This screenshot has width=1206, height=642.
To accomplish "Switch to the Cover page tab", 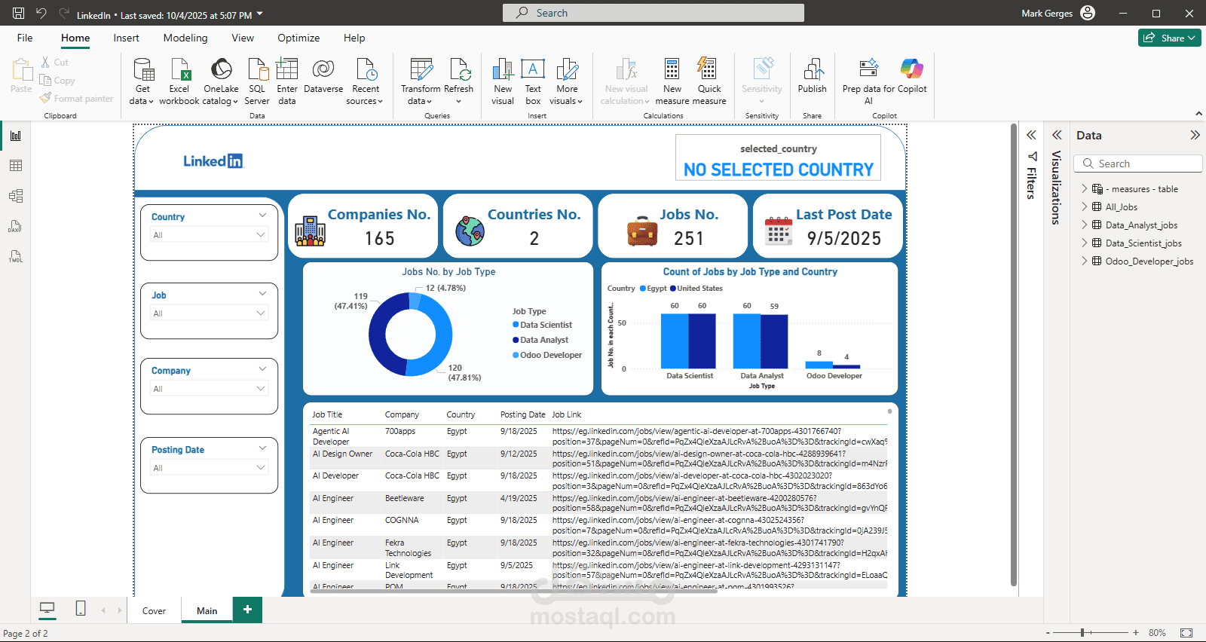I will pyautogui.click(x=154, y=610).
